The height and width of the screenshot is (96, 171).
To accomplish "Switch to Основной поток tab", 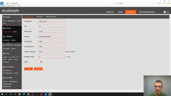I will point(29,17).
